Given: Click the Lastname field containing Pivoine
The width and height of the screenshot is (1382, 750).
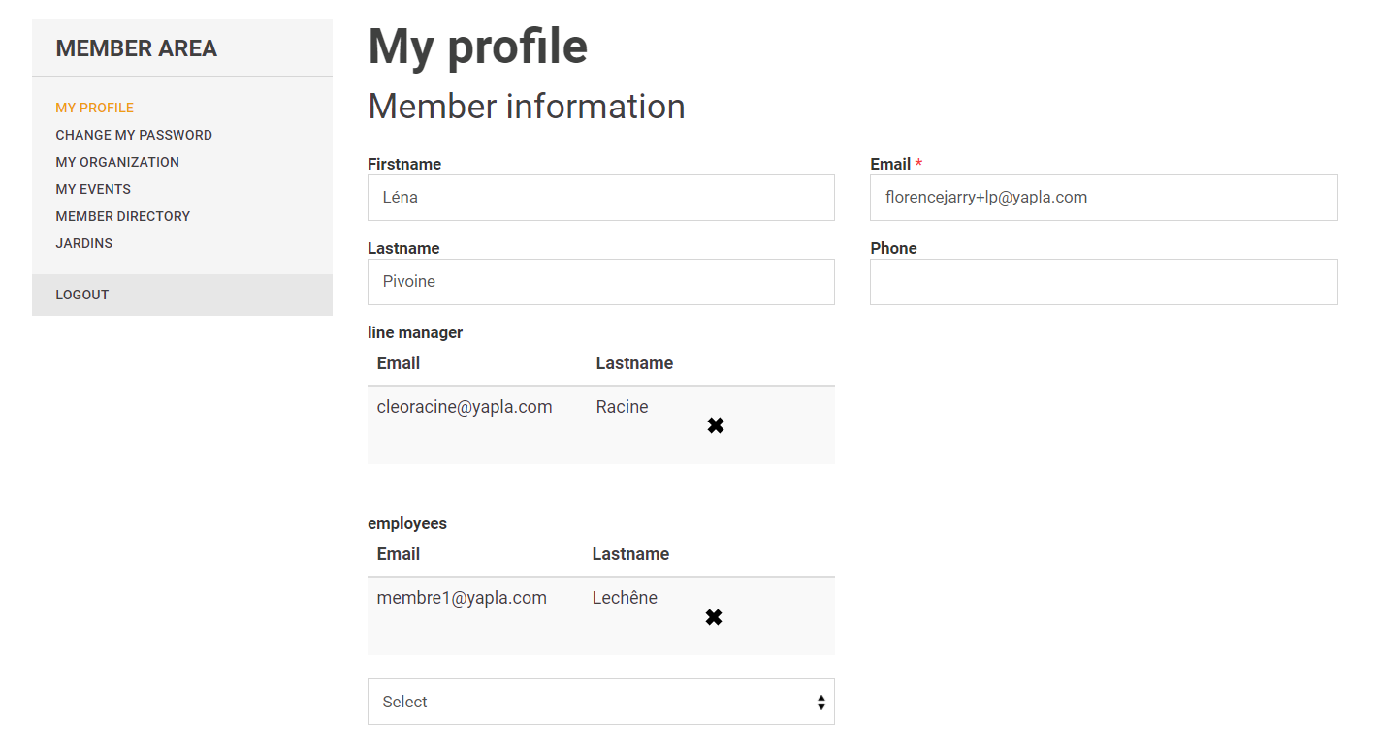Looking at the screenshot, I should coord(600,282).
